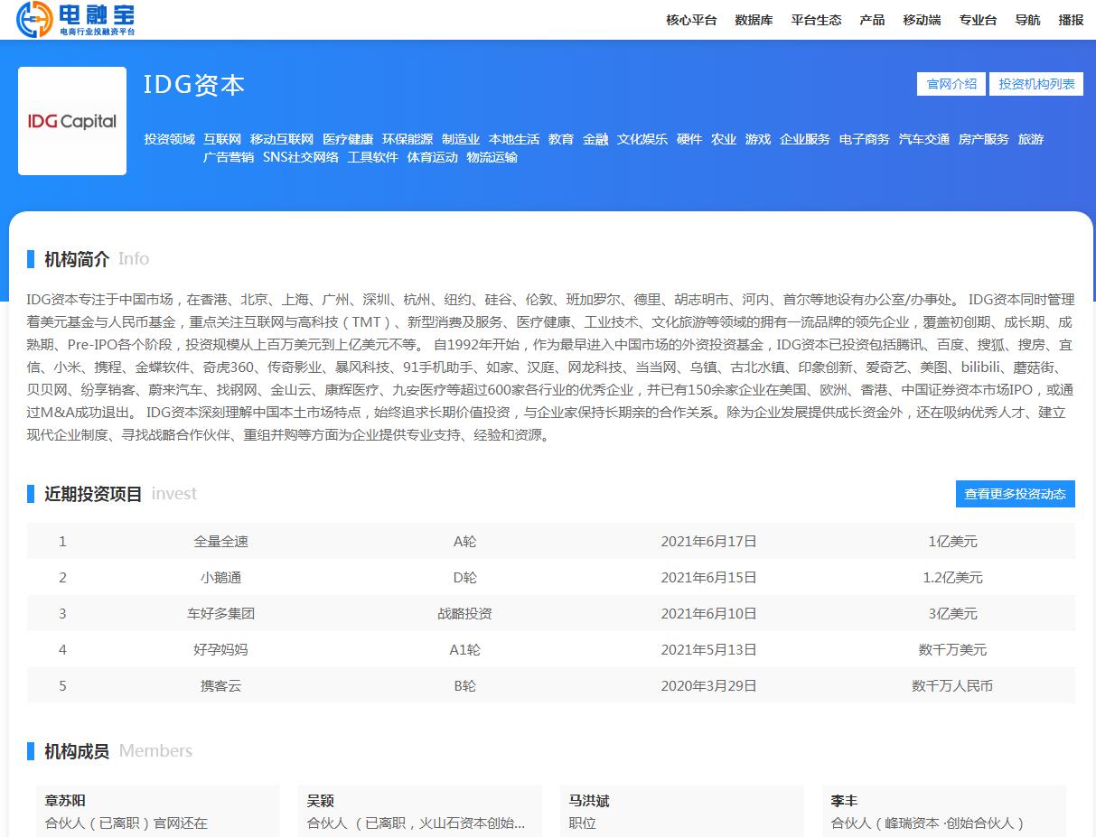Open the 产品 menu
Viewport: 1096px width, 837px height.
coord(872,20)
